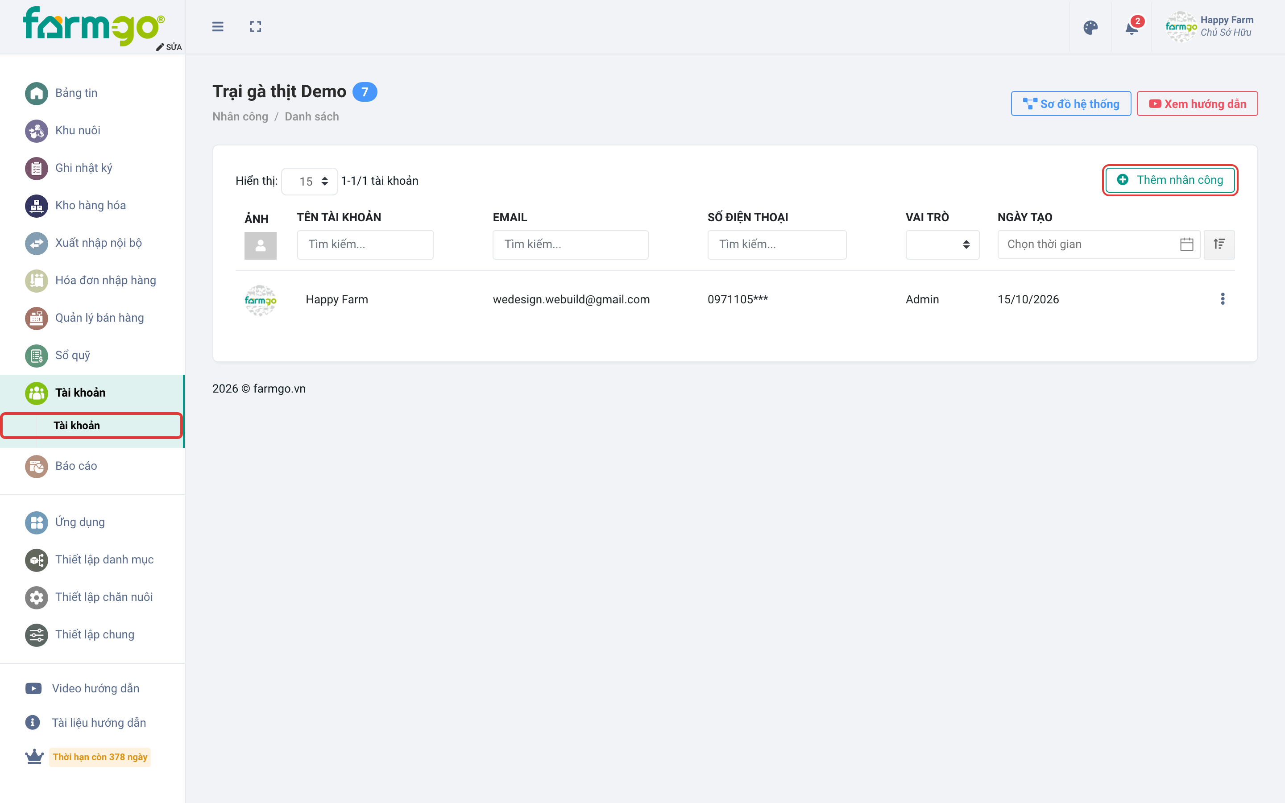The width and height of the screenshot is (1285, 803).
Task: Focus the Số điện thoại search field
Action: 777,244
